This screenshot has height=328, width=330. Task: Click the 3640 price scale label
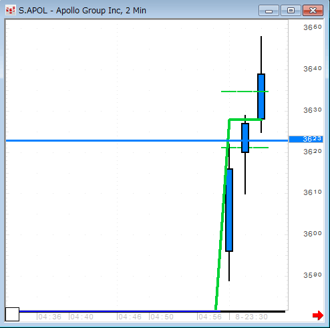pos(313,69)
